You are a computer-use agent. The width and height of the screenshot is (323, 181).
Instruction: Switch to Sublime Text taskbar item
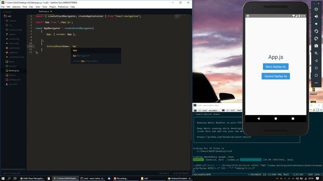pos(65,178)
